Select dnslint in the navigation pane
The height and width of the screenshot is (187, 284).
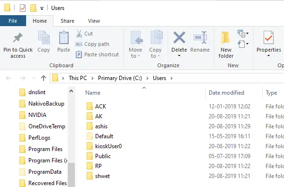37,92
